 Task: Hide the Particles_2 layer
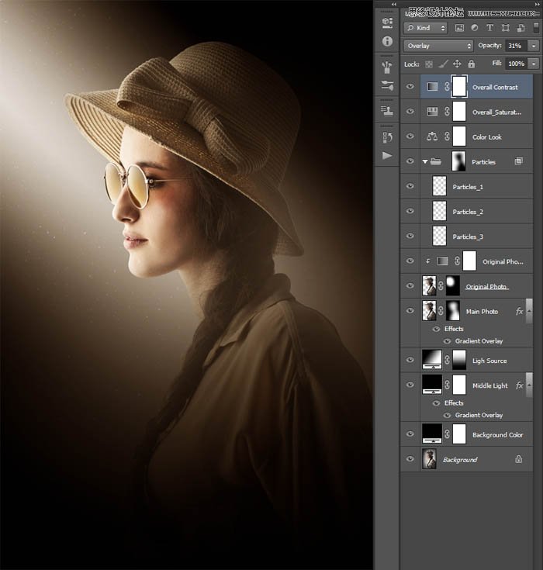pos(410,212)
